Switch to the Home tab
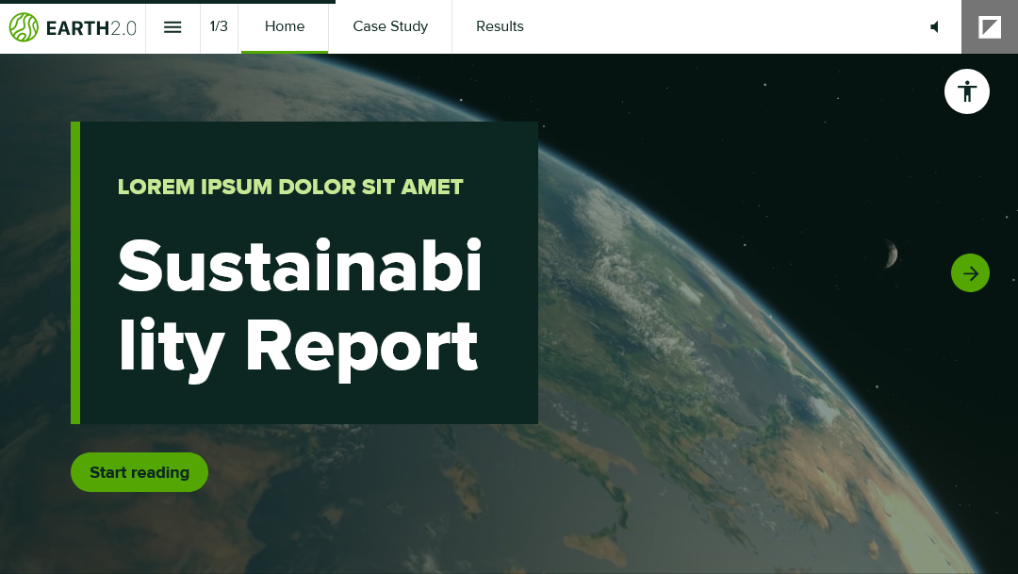Image resolution: width=1018 pixels, height=574 pixels. [285, 26]
